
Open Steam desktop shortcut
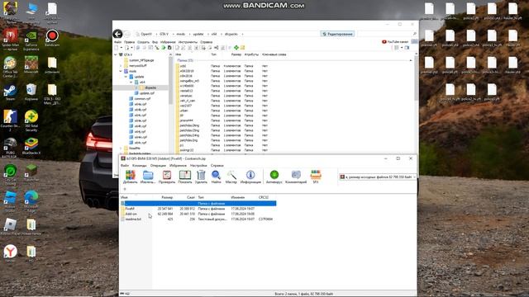pyautogui.click(x=10, y=91)
